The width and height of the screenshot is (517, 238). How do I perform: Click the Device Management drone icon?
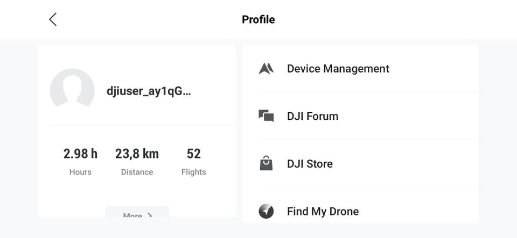tap(266, 68)
